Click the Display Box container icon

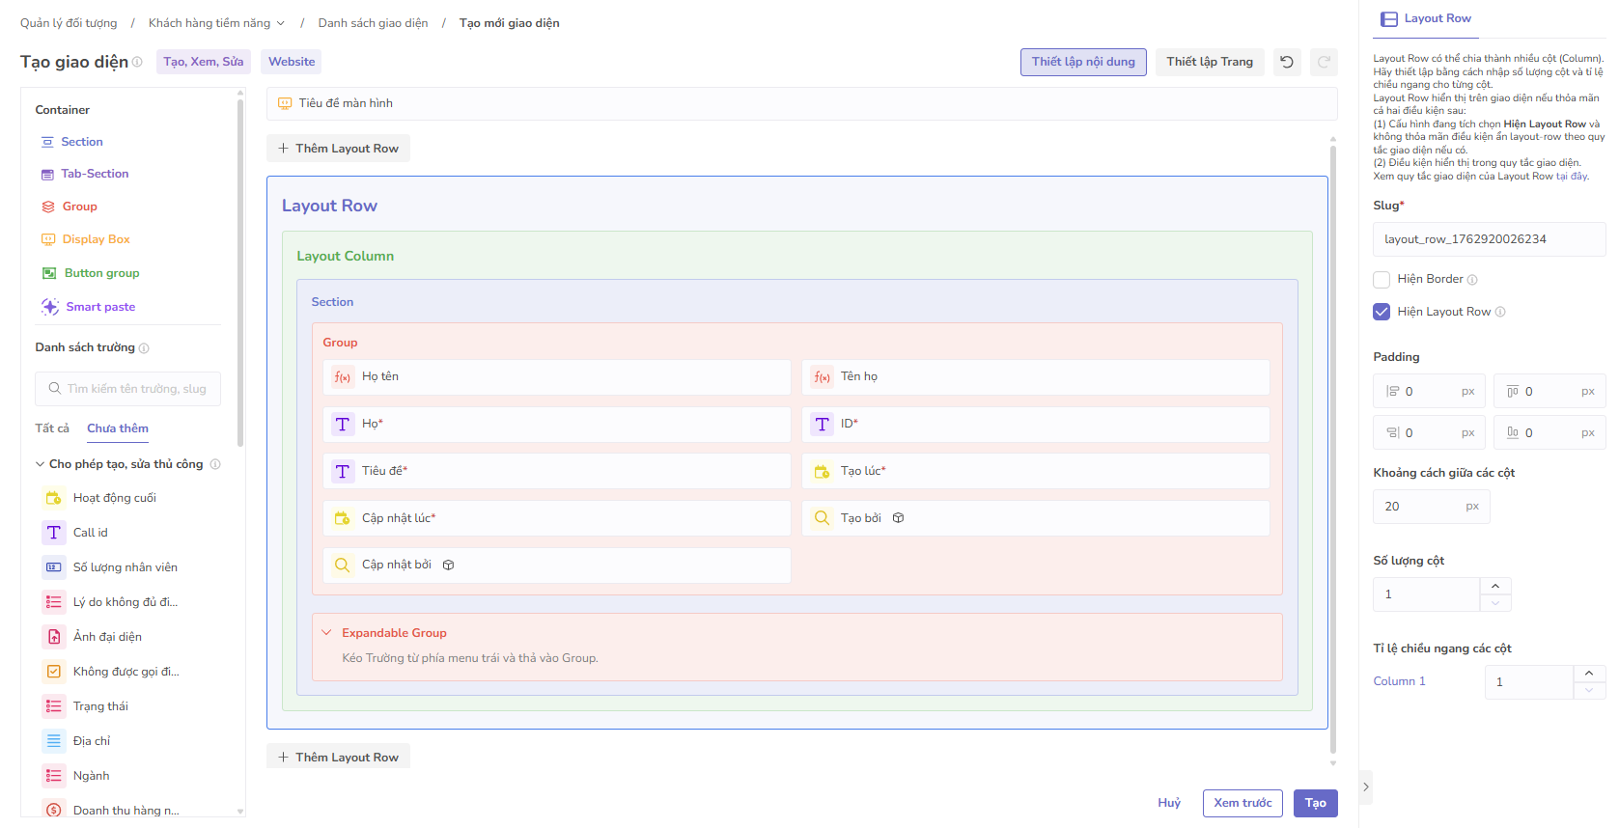48,239
